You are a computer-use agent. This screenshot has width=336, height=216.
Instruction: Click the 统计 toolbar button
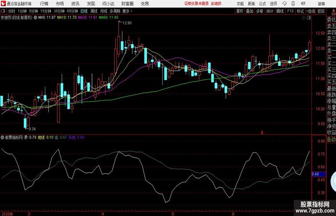[270, 11]
